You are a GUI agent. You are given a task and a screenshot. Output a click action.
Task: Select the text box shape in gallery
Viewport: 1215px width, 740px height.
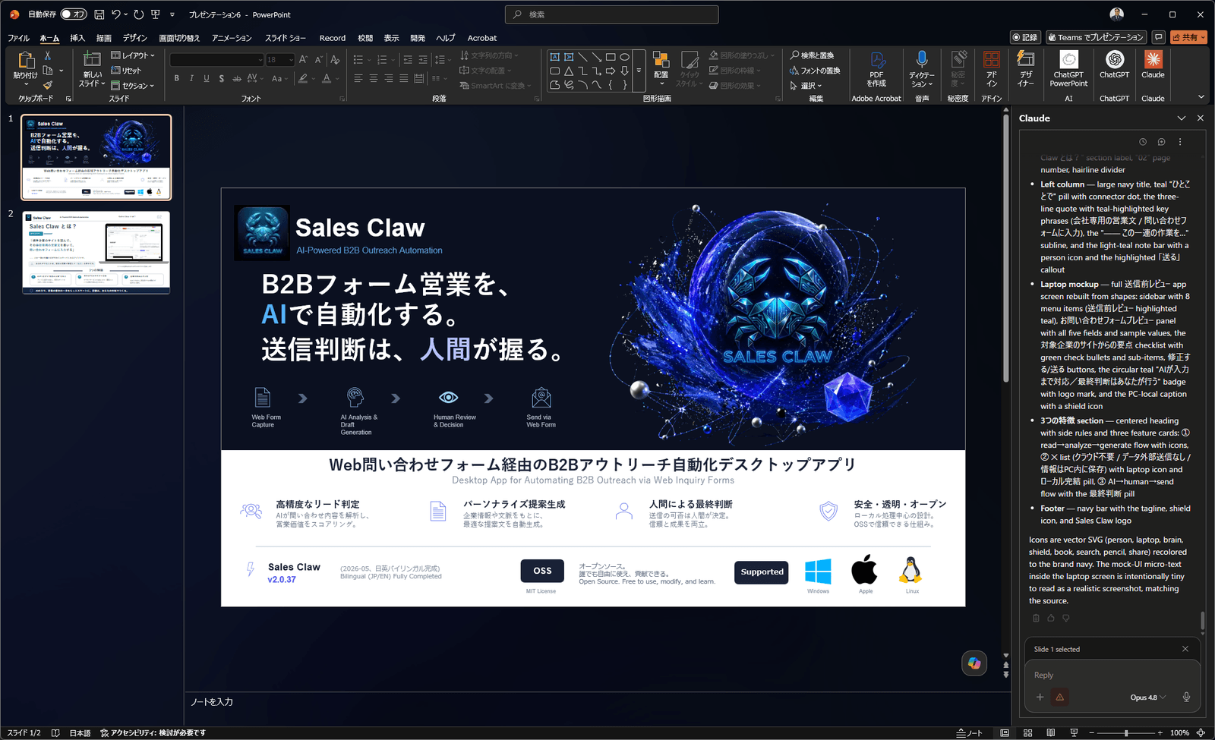tap(554, 57)
